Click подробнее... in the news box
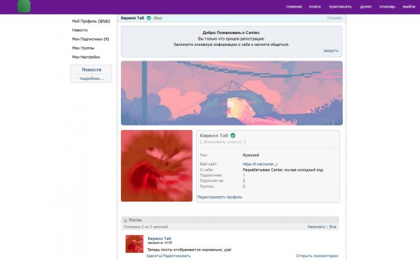This screenshot has height=260, width=420. point(91,79)
